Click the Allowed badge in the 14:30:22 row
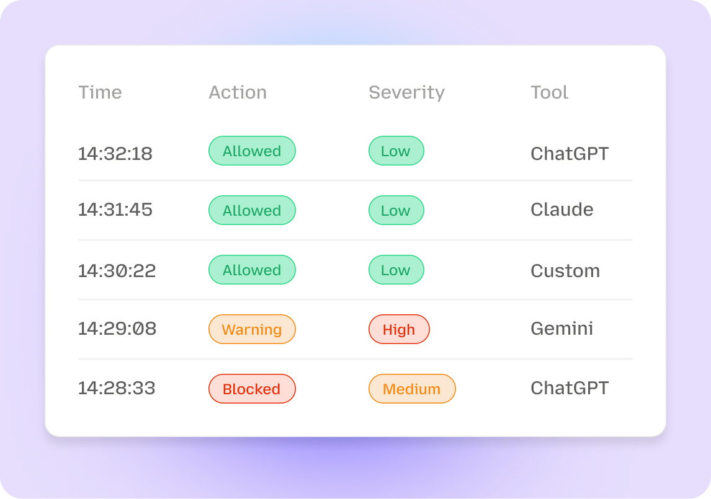The height and width of the screenshot is (499, 711). click(252, 270)
